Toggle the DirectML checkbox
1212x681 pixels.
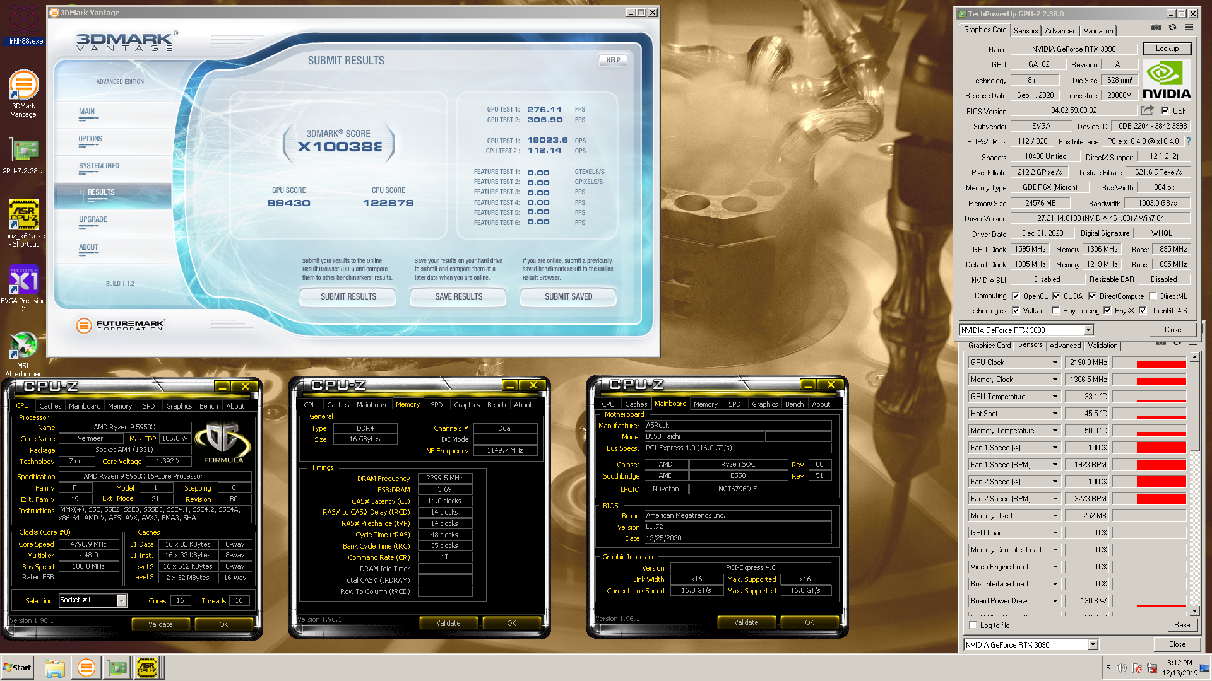(x=1153, y=296)
